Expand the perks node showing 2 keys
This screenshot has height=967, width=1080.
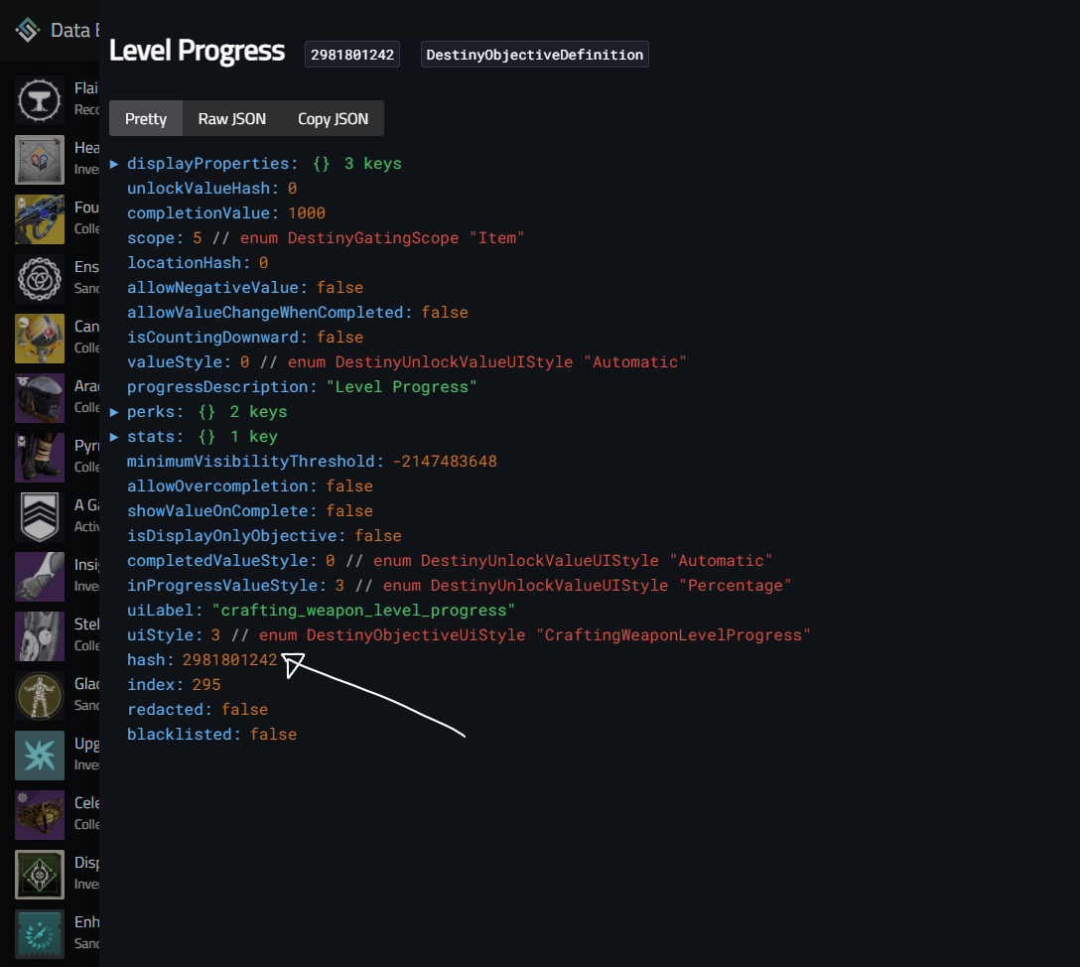click(113, 411)
